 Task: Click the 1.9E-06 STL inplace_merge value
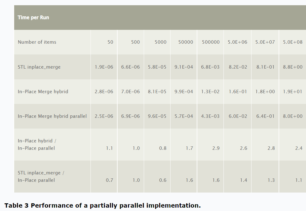(104, 67)
